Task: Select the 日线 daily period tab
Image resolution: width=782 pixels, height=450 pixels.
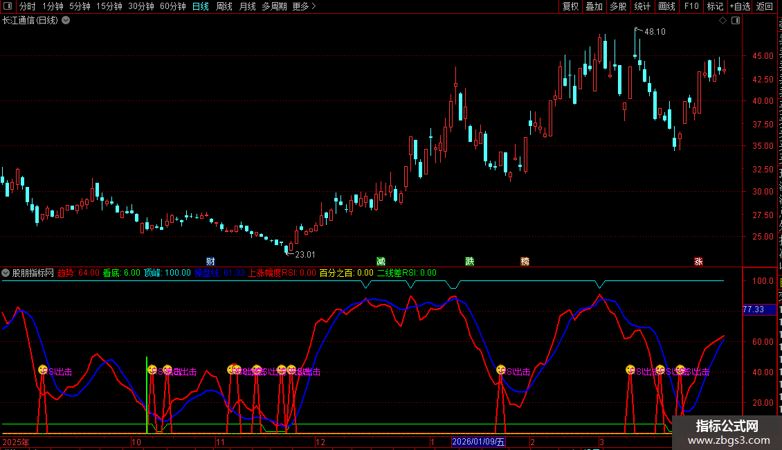Action: (201, 6)
